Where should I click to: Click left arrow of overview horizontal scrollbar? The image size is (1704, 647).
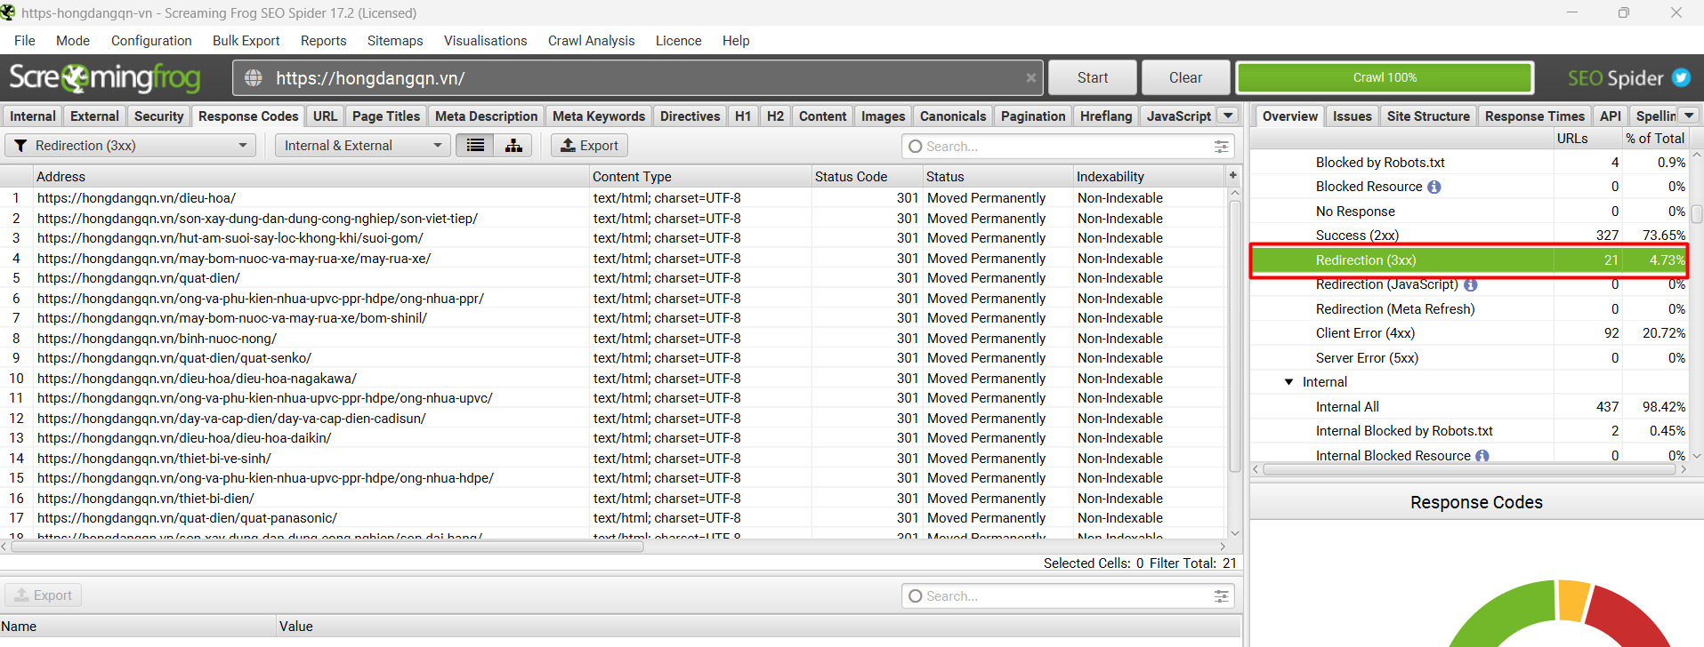pyautogui.click(x=1256, y=469)
